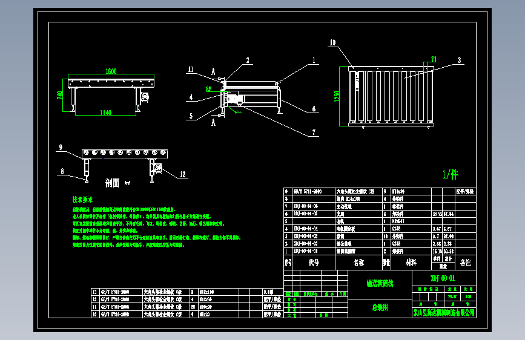Click balloon callout number 4
Screen dimensions: 525x340
[x=191, y=97]
